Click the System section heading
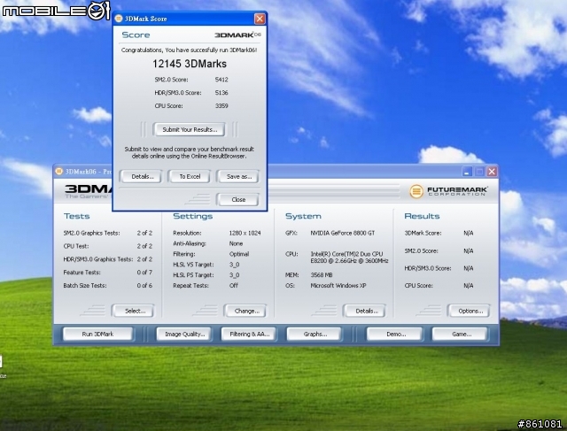567x431 pixels. tap(303, 216)
